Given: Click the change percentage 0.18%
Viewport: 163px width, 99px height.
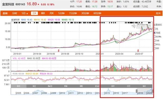Looking at the screenshot, I should 51,5.
